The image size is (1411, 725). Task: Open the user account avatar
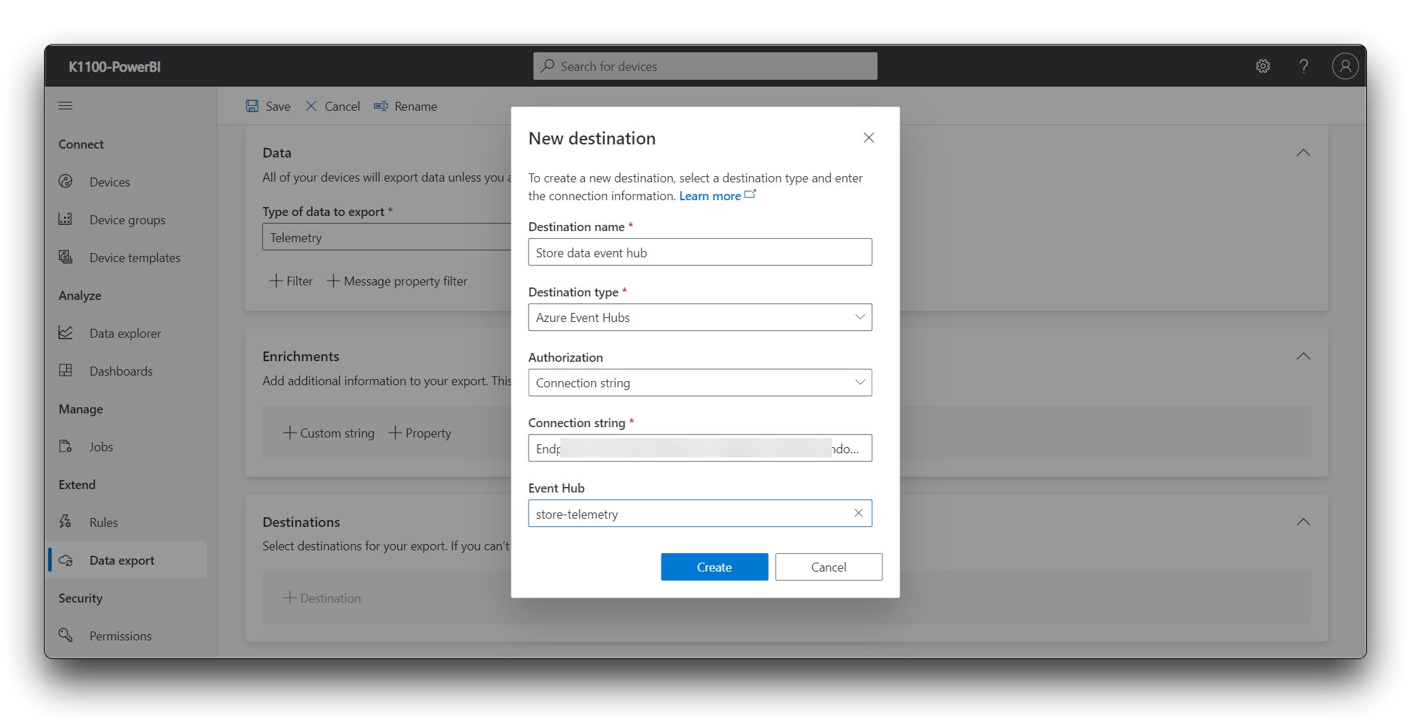pos(1345,66)
